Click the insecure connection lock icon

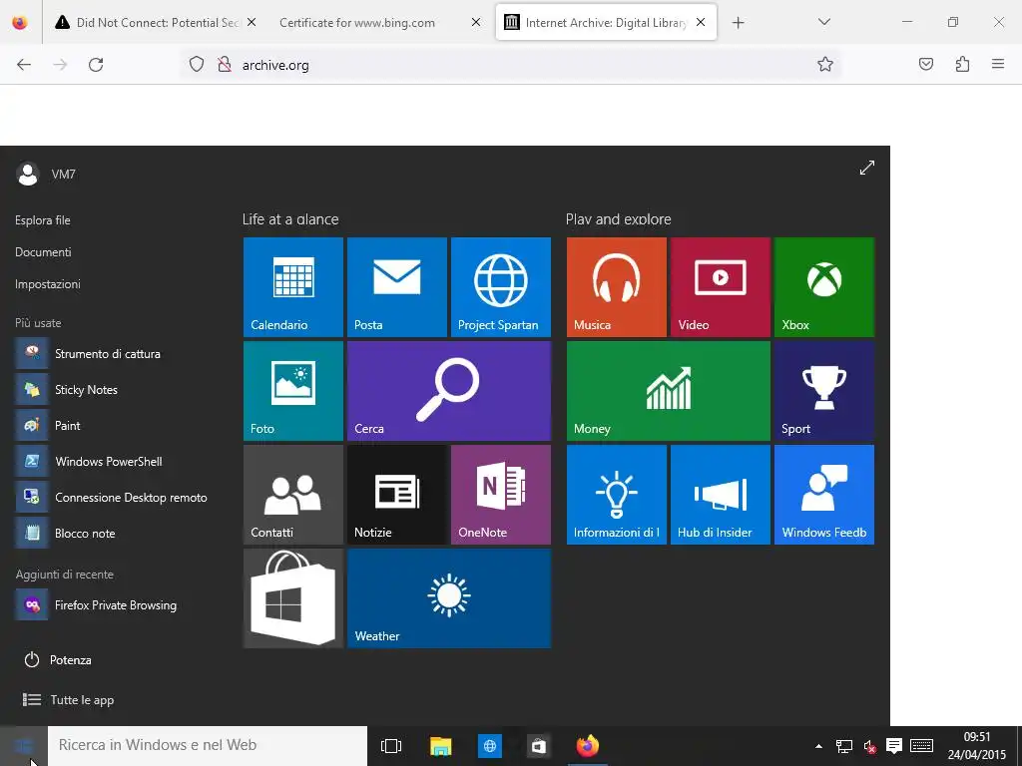tap(225, 65)
